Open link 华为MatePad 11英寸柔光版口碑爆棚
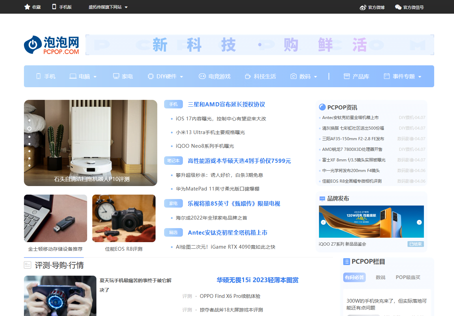 pyautogui.click(x=217, y=189)
